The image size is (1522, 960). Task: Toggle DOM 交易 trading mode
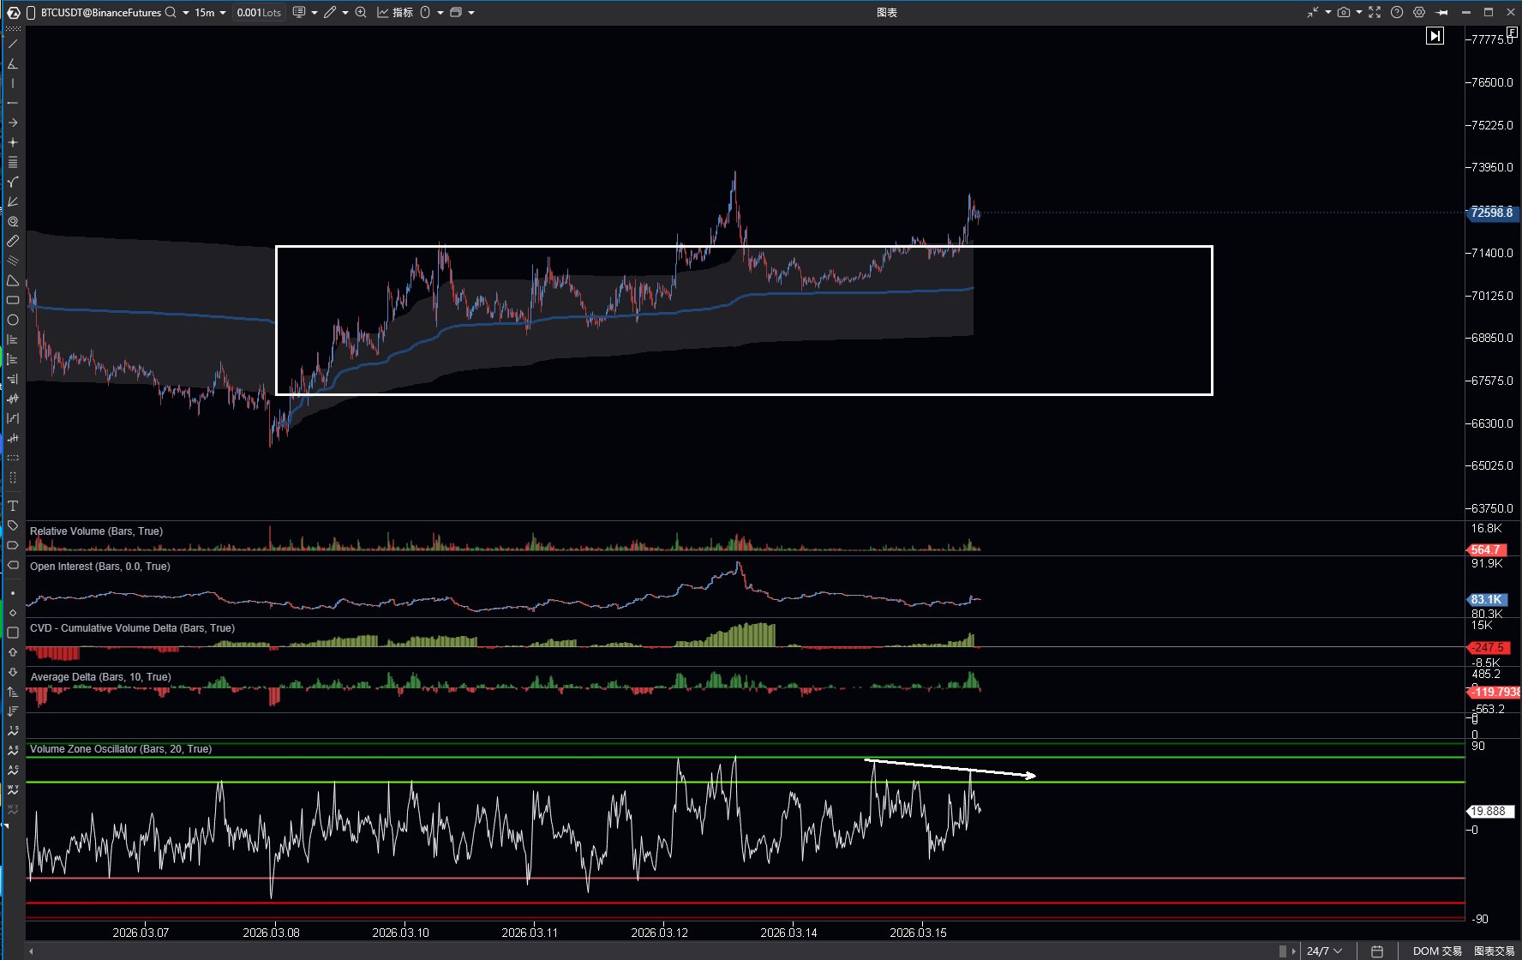point(1437,951)
